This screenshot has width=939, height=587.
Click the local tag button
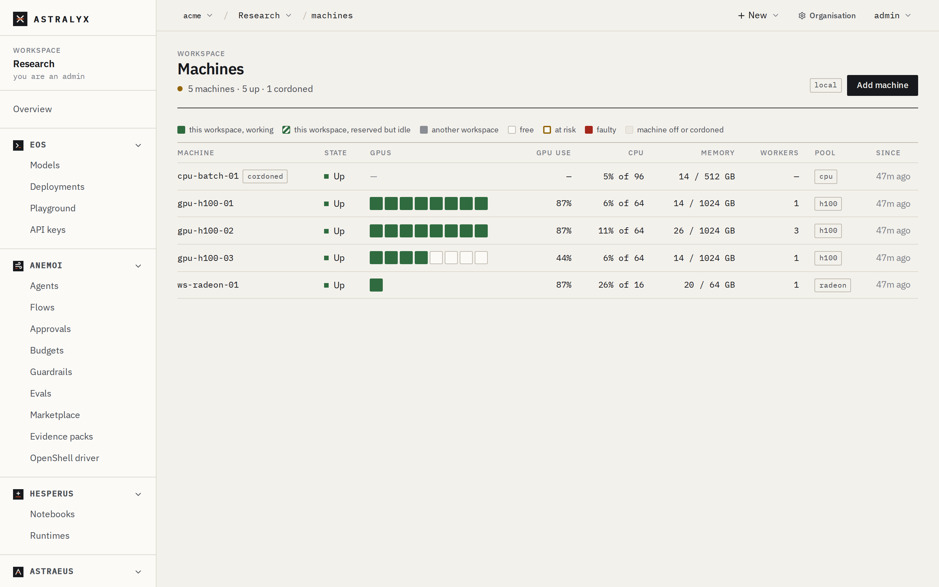click(826, 85)
